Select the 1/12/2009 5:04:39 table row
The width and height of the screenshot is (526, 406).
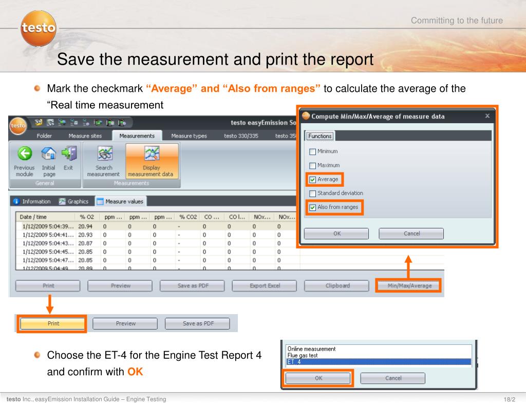click(158, 226)
